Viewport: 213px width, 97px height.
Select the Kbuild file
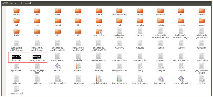[161, 43]
